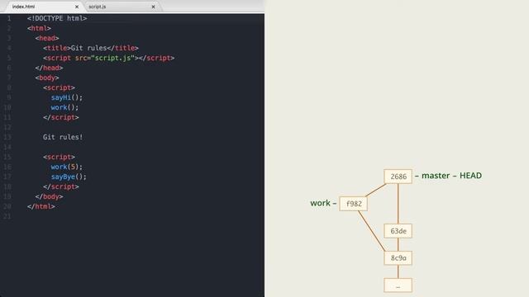Viewport: 529px width, 297px height.
Task: Click the opening '<html>' tag
Action: tap(39, 28)
